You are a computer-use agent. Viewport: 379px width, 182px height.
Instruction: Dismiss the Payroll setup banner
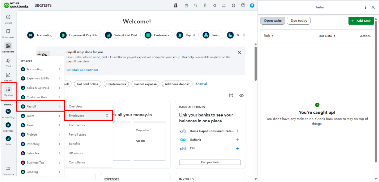pyautogui.click(x=239, y=52)
